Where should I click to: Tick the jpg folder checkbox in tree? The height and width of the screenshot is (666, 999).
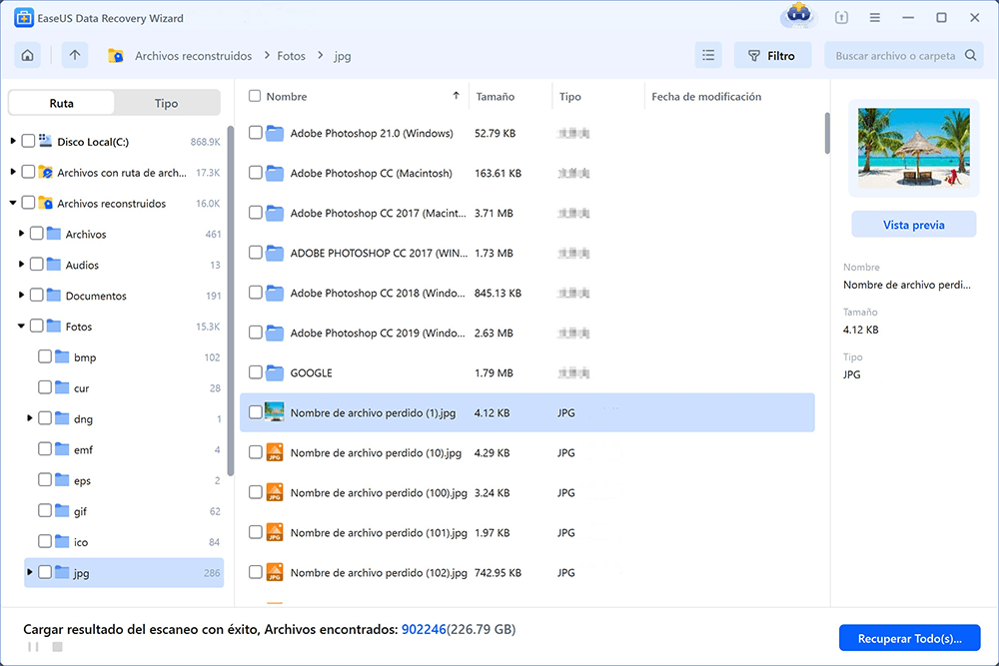tap(45, 572)
